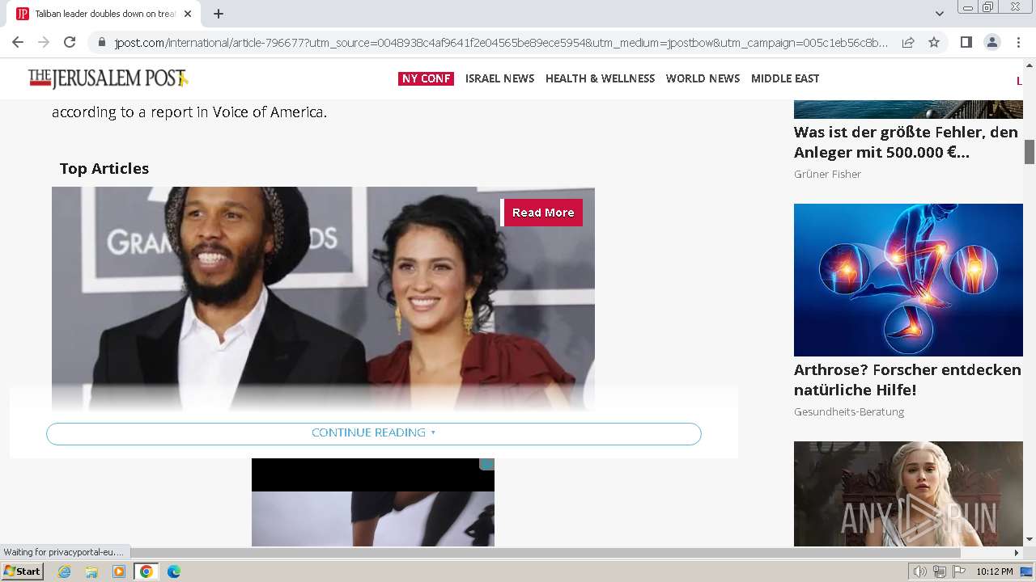
Task: Open the NY CONF menu item
Action: 426,78
